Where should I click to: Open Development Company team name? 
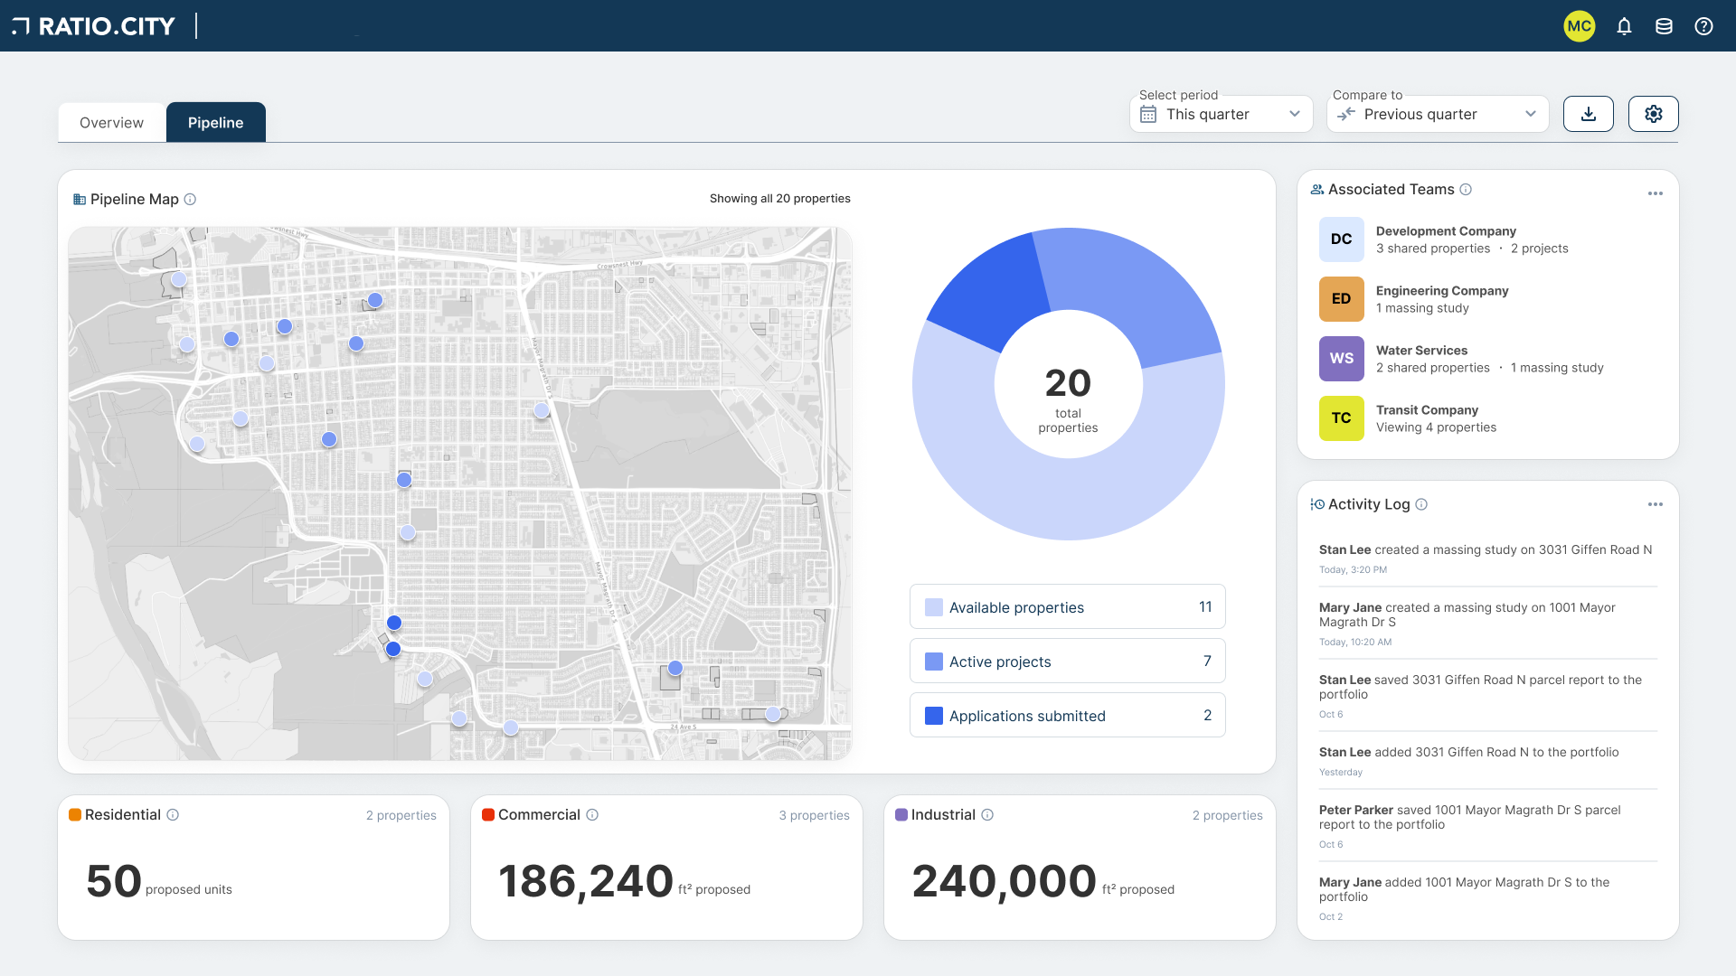tap(1446, 231)
